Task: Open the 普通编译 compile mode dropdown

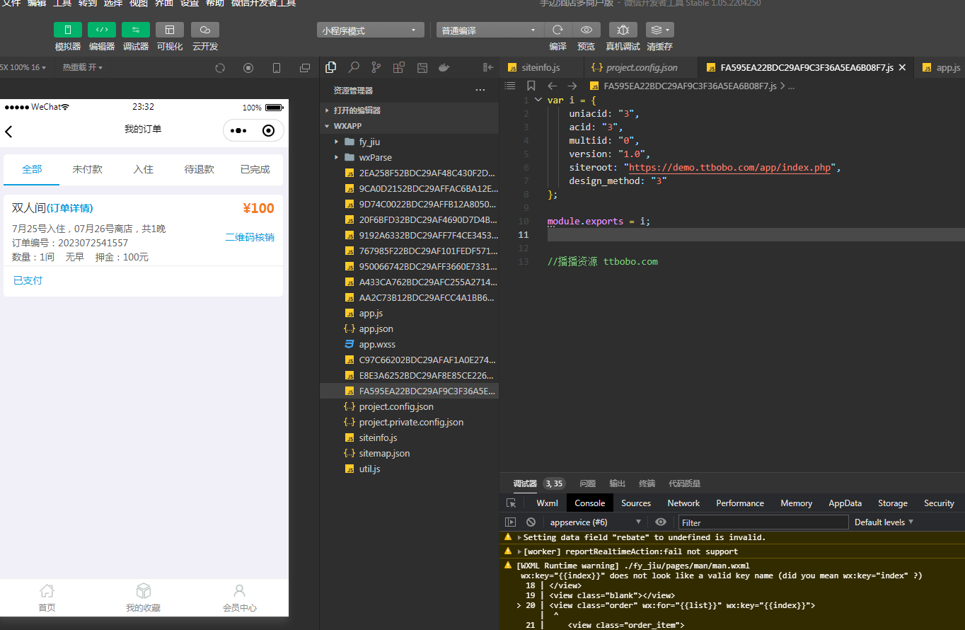Action: (x=490, y=30)
